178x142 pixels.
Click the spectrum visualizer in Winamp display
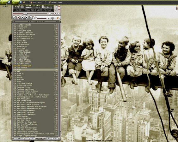click(47, 7)
